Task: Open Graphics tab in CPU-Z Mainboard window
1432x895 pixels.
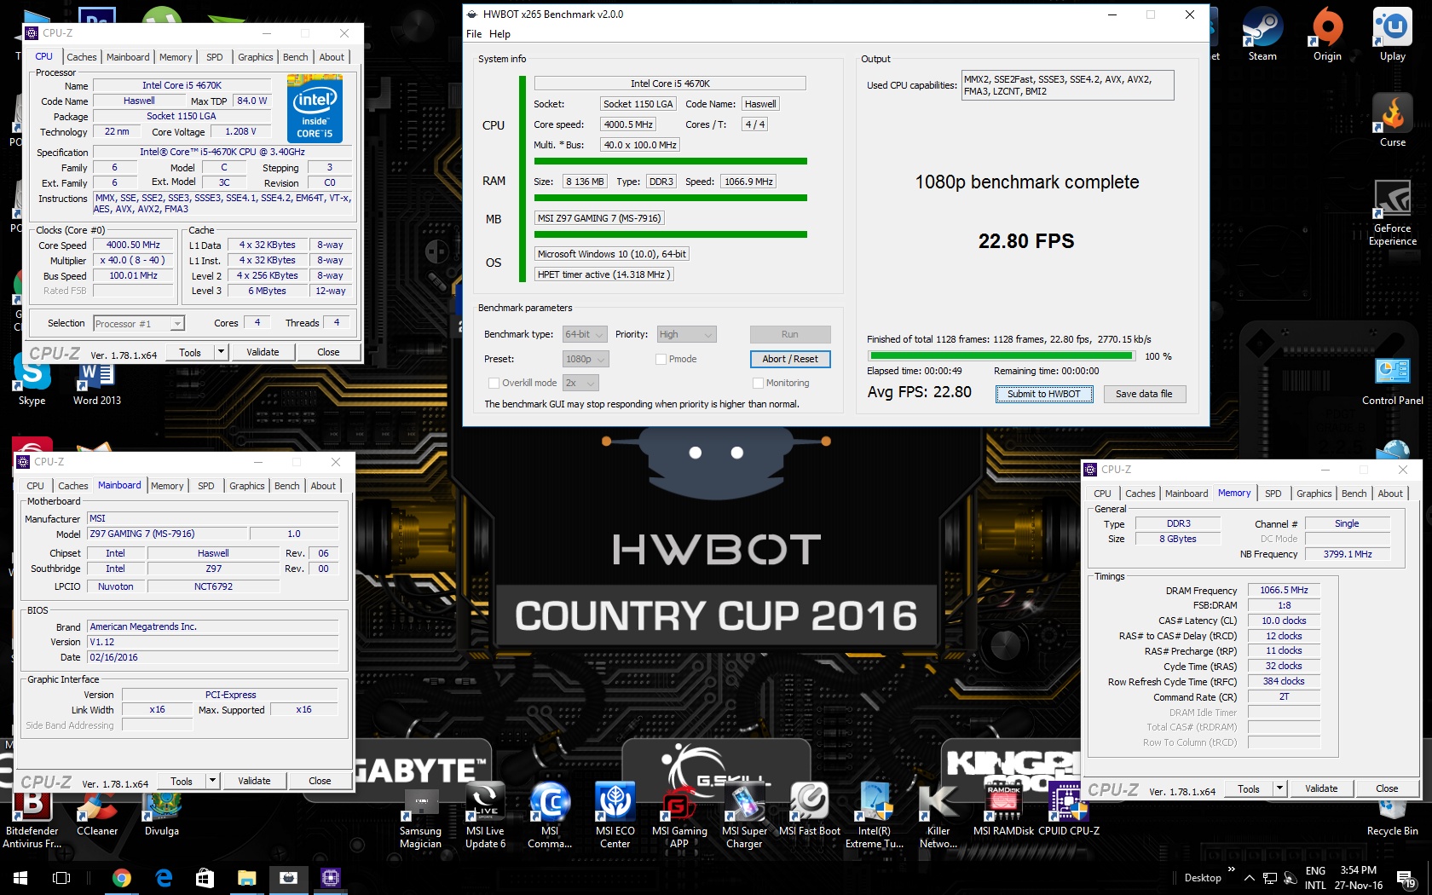Action: pos(247,486)
